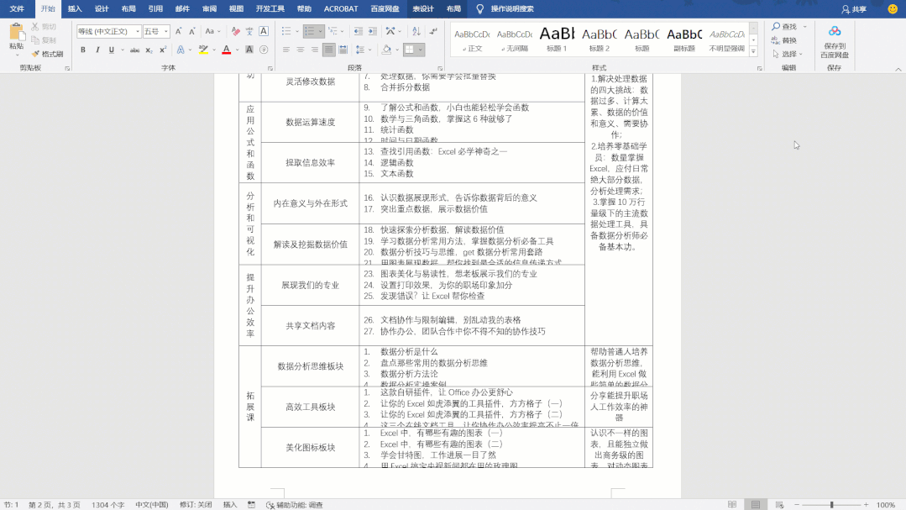Click Save to Baidu Netdisk icon

tap(835, 32)
